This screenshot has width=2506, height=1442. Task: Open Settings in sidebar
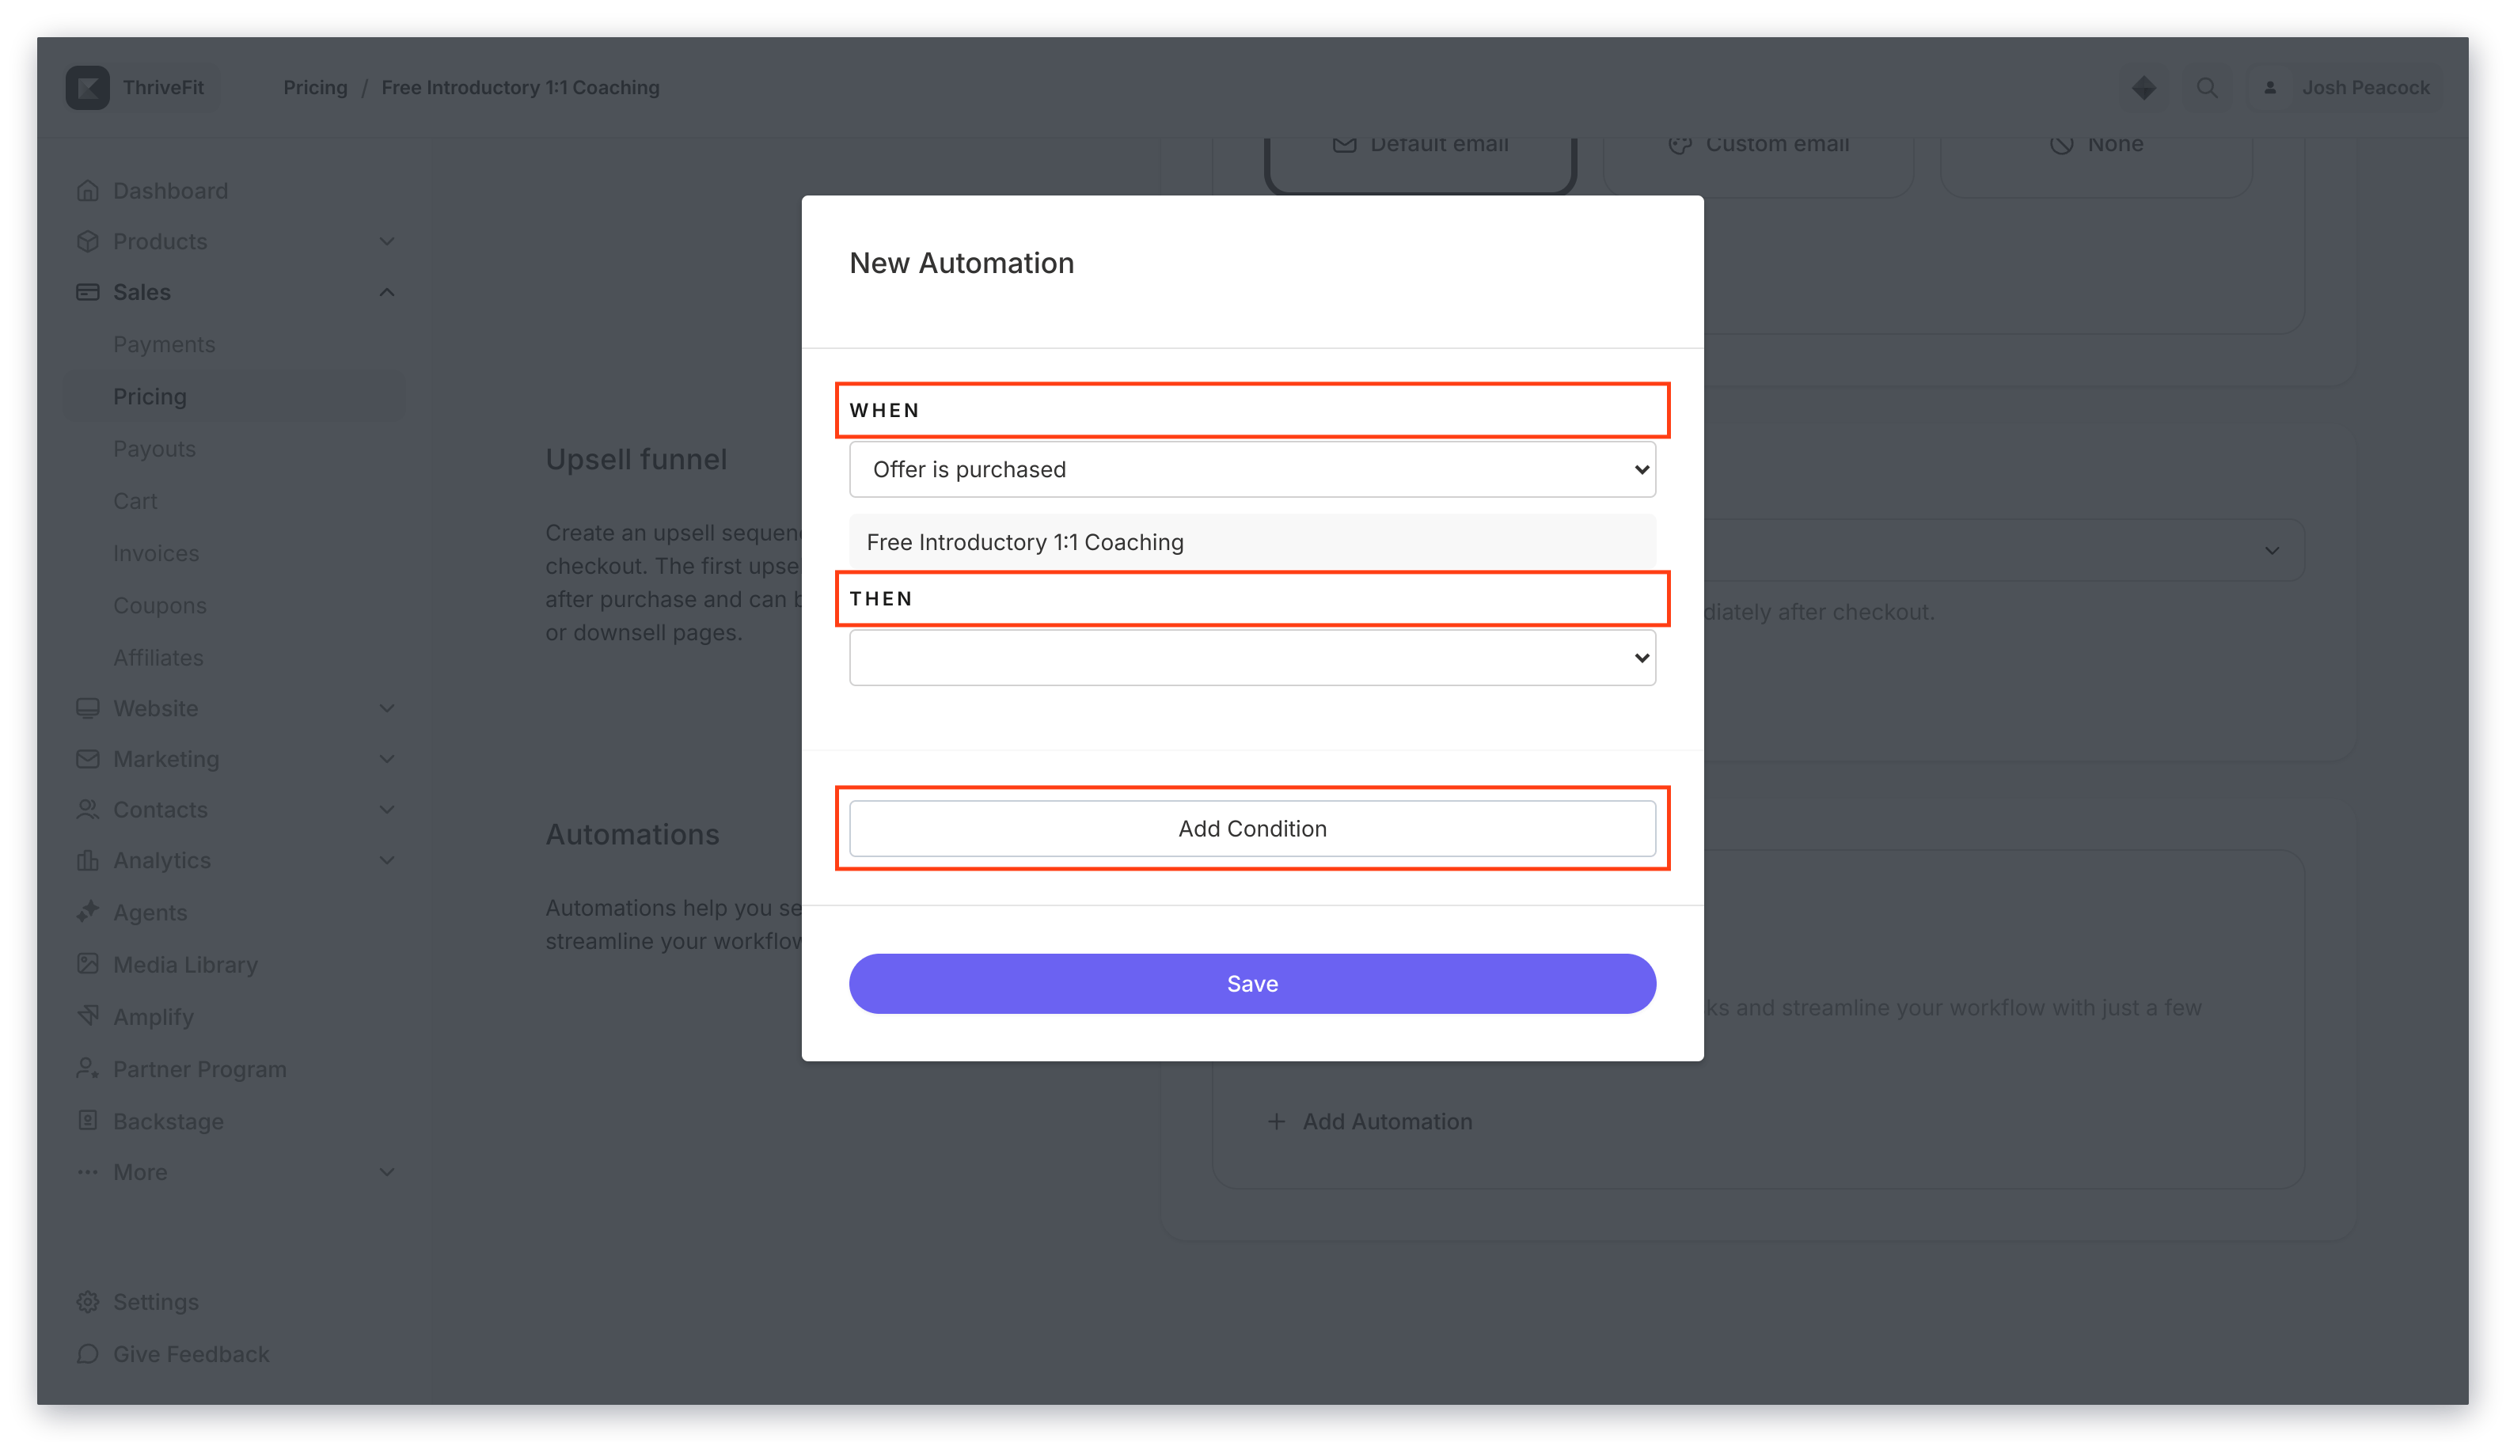155,1301
